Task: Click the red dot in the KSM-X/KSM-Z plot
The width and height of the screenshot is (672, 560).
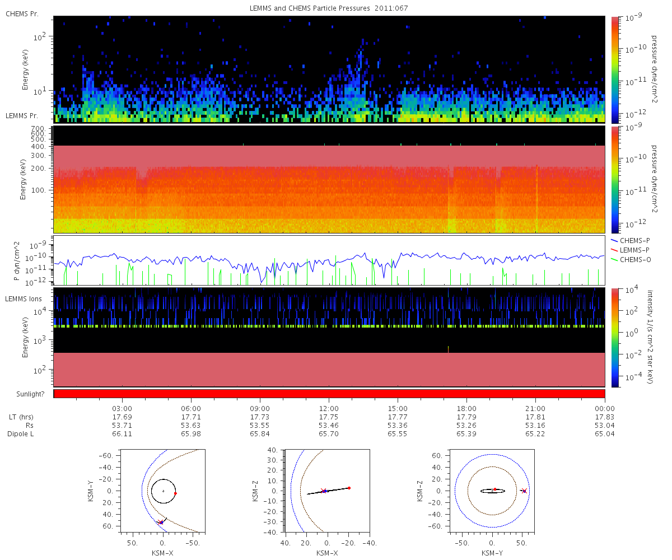Action: pos(349,488)
